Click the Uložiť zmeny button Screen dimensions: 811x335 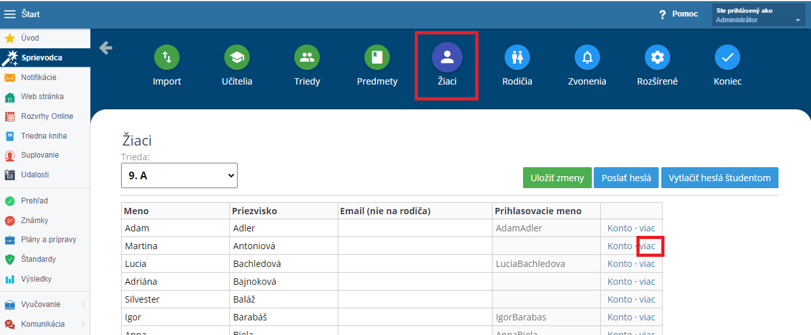(x=557, y=178)
